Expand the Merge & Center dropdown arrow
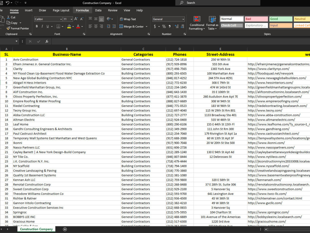 (147, 26)
